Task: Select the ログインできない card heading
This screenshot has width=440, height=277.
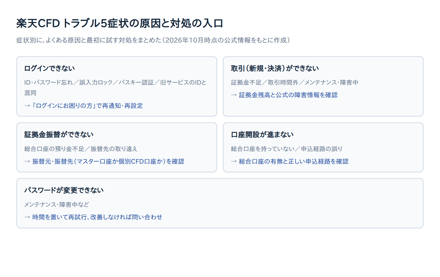Action: (50, 68)
